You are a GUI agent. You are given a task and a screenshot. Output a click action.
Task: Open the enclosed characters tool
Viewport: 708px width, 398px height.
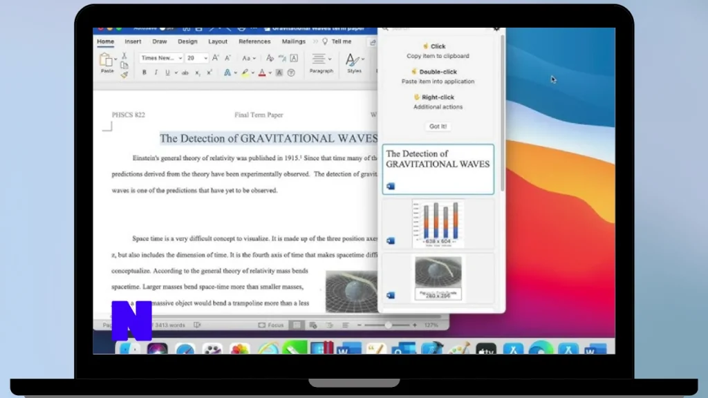point(291,73)
